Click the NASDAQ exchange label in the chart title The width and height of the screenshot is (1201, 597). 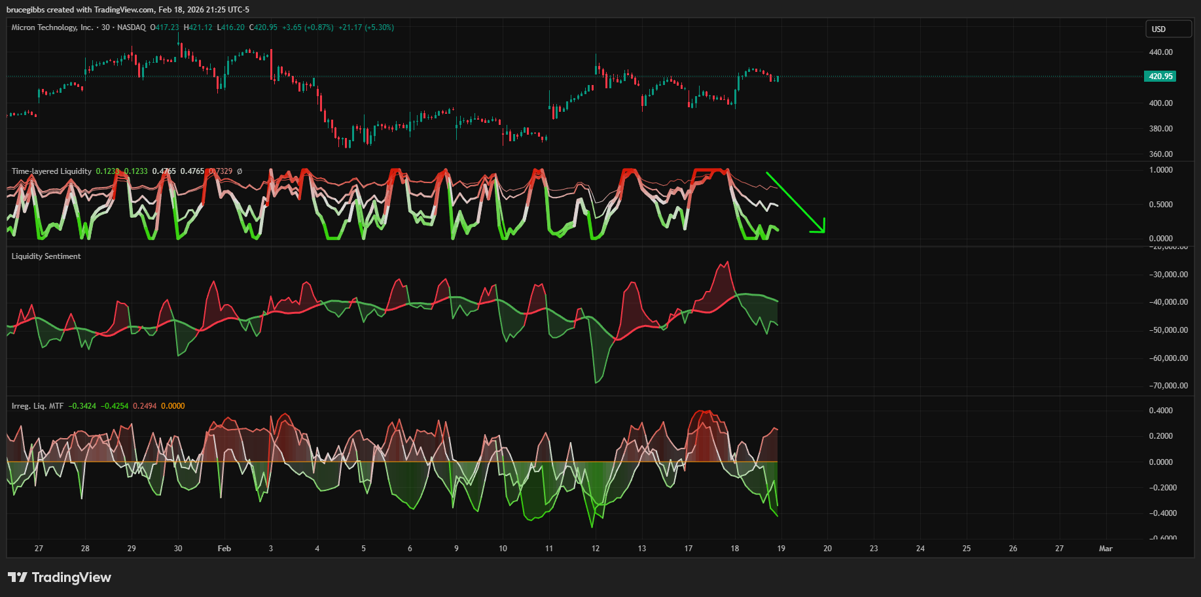pyautogui.click(x=132, y=27)
